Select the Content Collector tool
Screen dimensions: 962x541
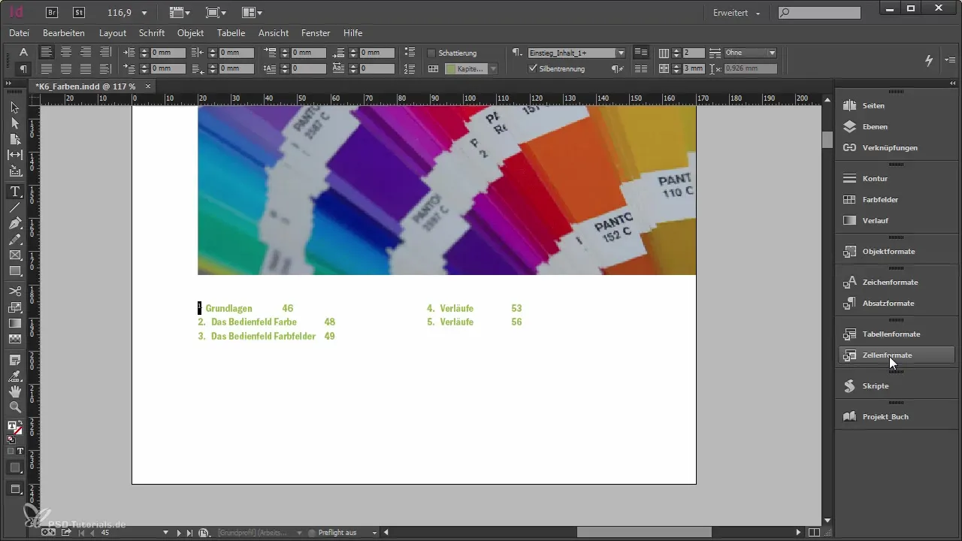[14, 171]
